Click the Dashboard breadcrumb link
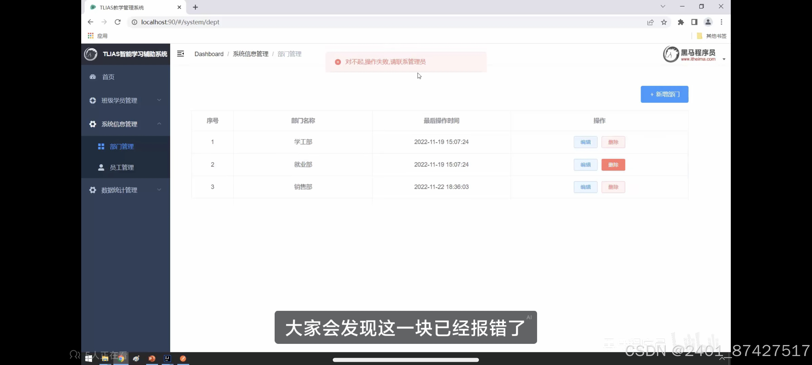 [x=209, y=54]
